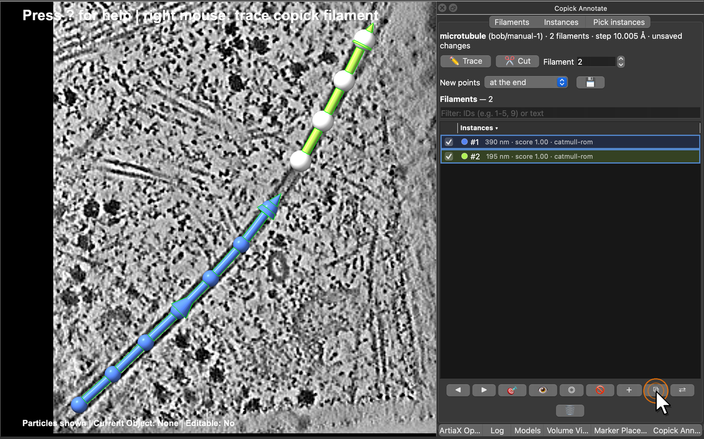The image size is (704, 439).
Task: Open the Copick Annotate panel tab
Action: tap(676, 430)
